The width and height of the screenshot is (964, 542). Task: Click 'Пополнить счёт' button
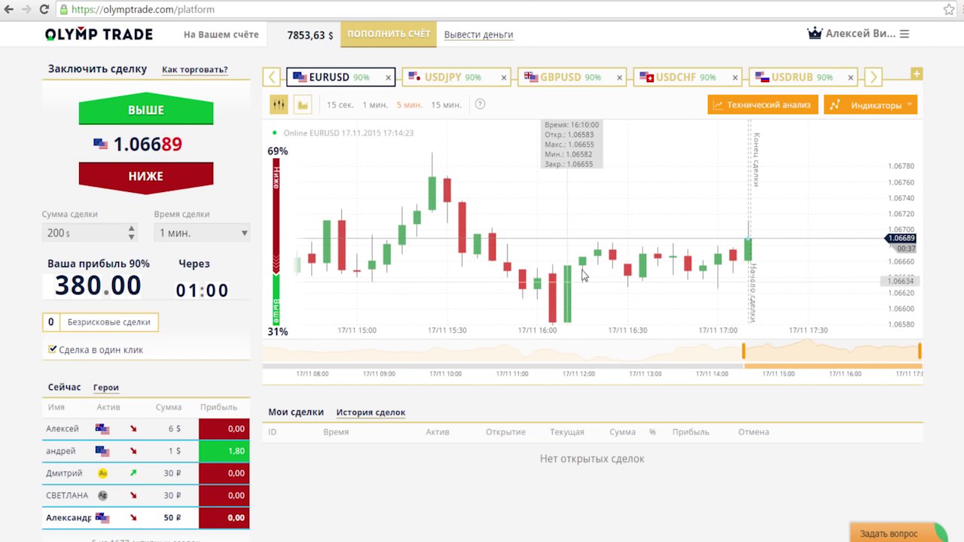pos(389,34)
